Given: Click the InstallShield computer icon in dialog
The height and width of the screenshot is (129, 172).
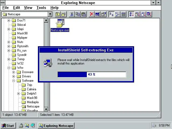Looking at the screenshot, I should click(48, 63).
